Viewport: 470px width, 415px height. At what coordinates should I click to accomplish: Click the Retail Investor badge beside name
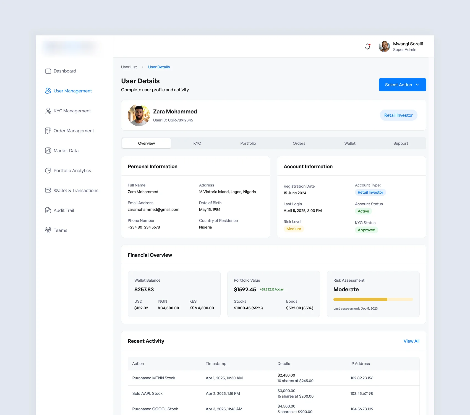coord(398,115)
